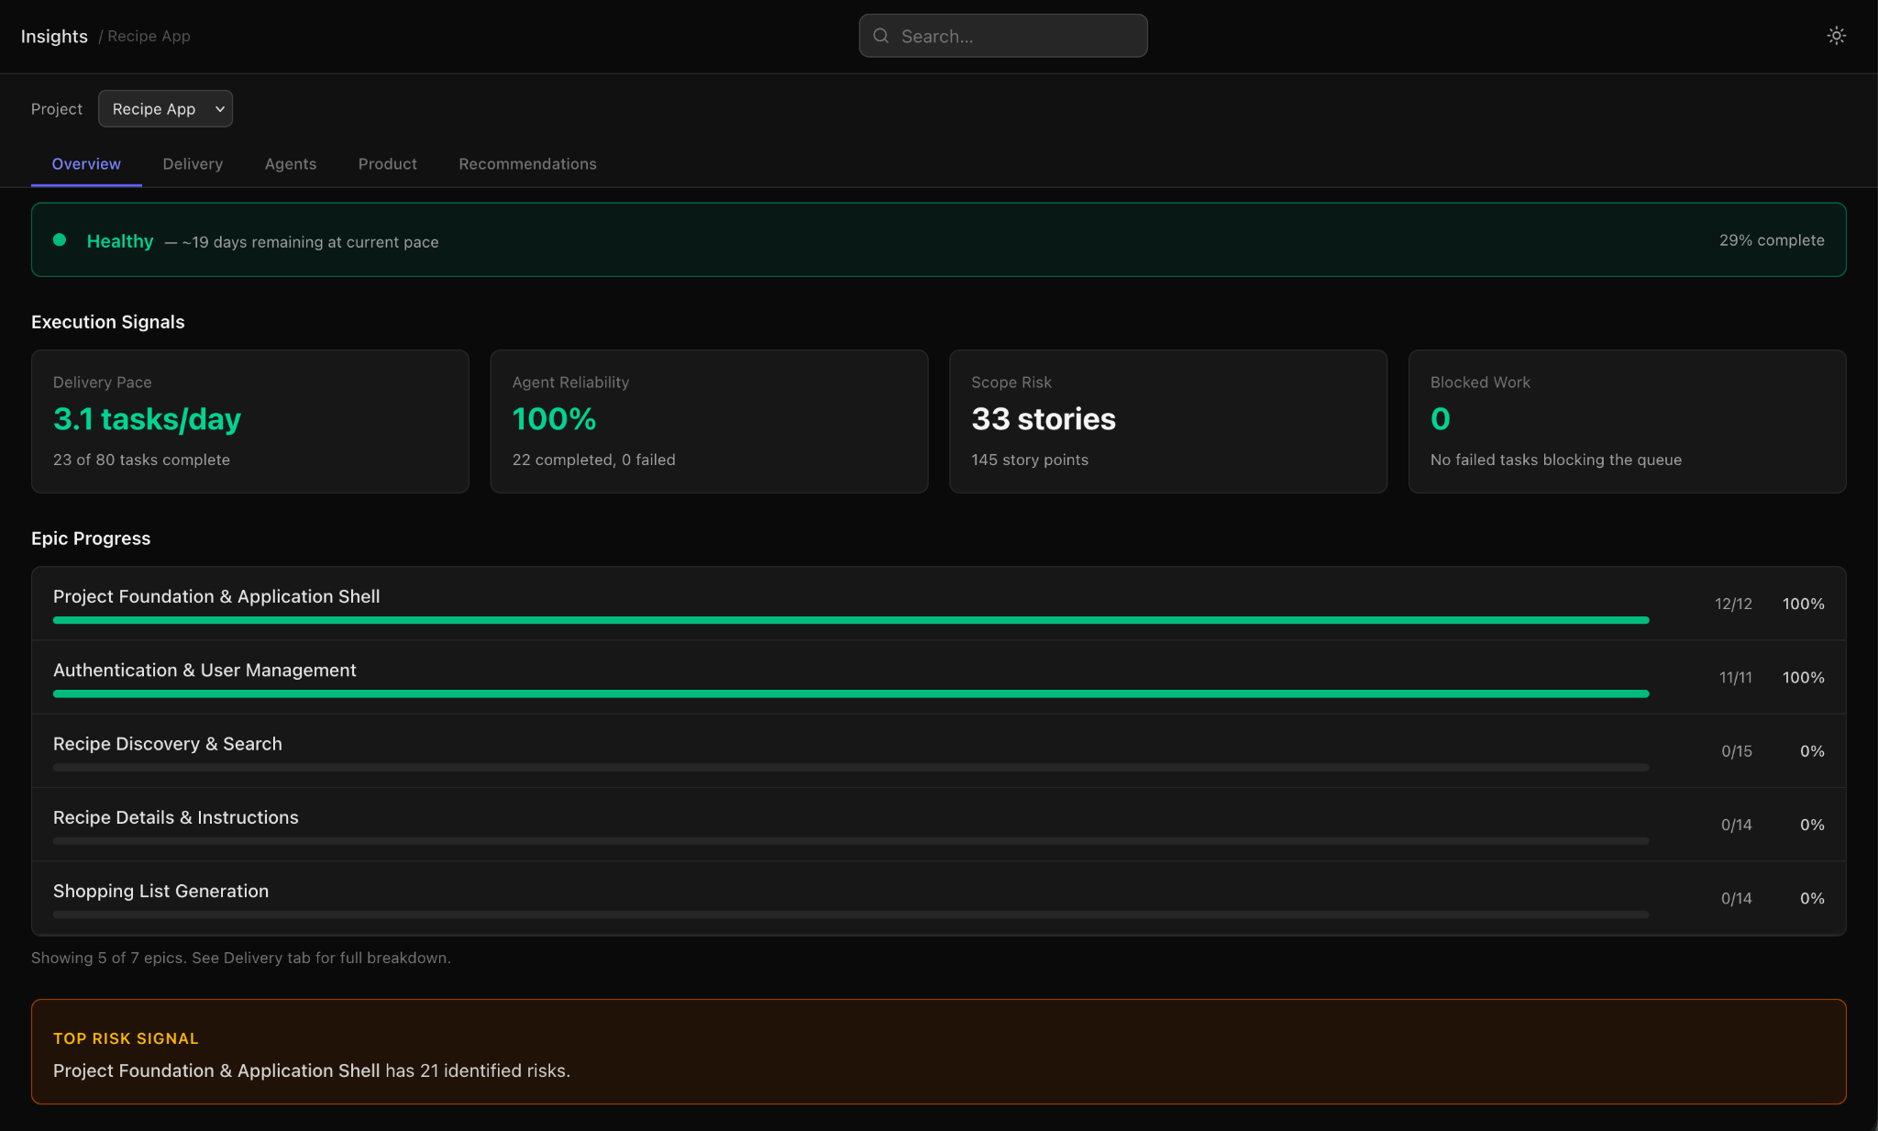Open Shopping List Generation epic
1878x1131 pixels.
939,898
